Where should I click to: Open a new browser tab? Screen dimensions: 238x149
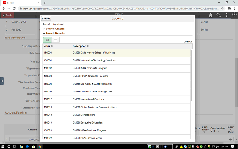coord(45,3)
